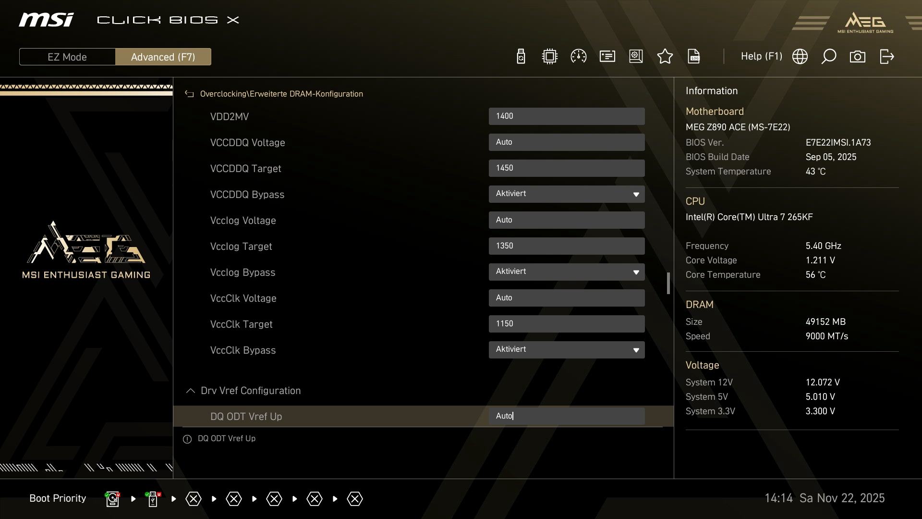Image resolution: width=922 pixels, height=519 pixels.
Task: Open the VCCDDQ Bypass dropdown
Action: tap(566, 194)
